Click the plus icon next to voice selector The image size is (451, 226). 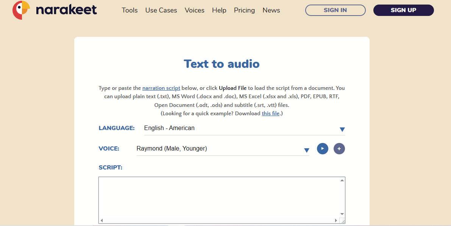tap(339, 149)
